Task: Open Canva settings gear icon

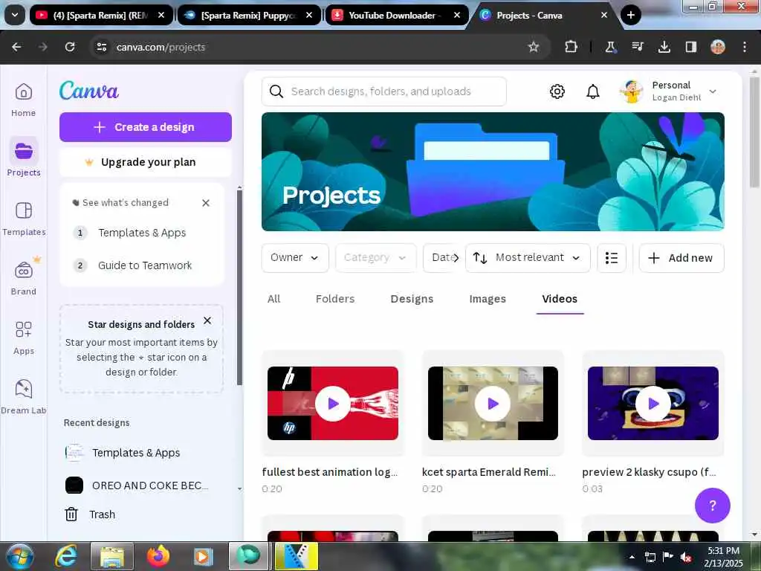Action: 557,91
